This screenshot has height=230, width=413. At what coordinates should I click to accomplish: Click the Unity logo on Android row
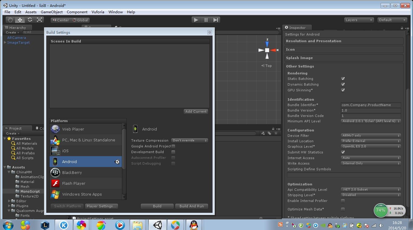tap(117, 162)
